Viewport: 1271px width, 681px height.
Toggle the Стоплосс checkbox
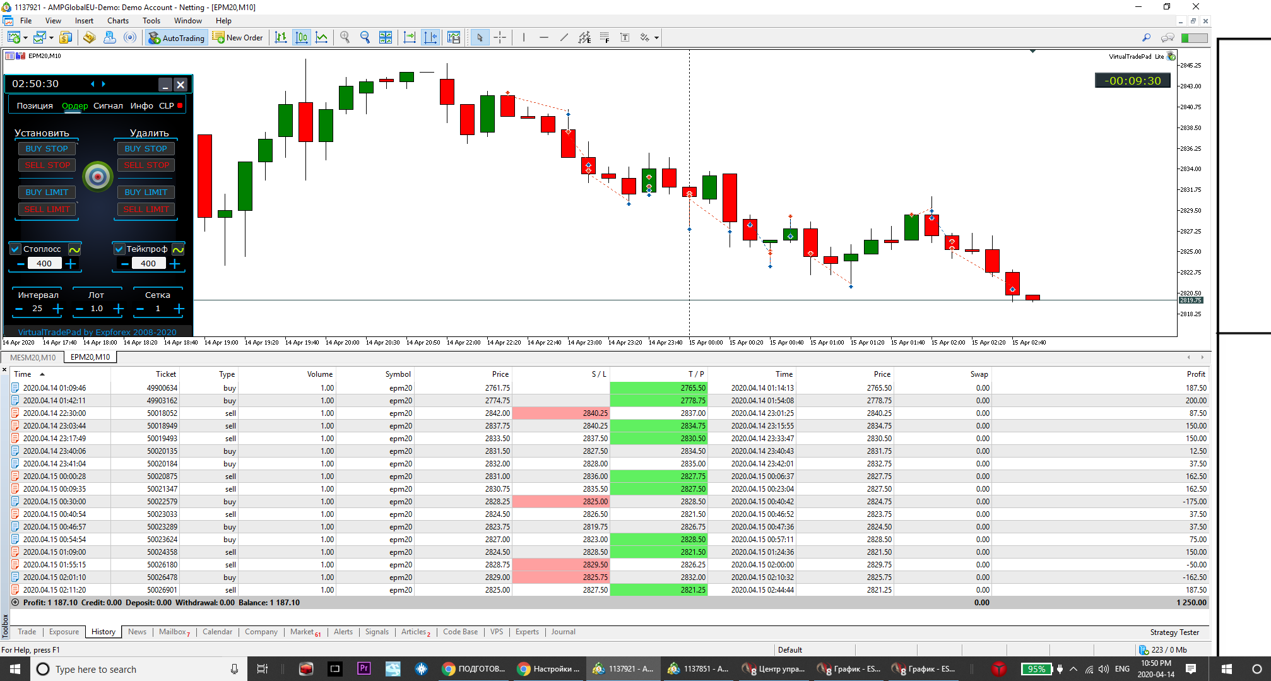[16, 249]
